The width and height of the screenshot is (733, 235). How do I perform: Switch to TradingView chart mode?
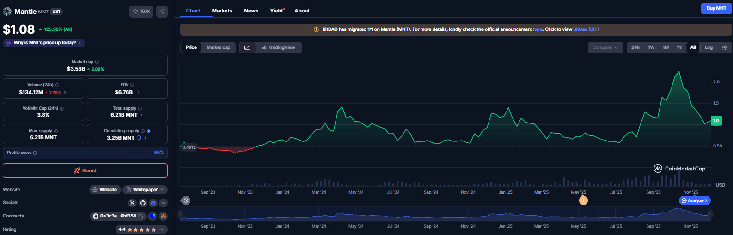click(x=278, y=47)
